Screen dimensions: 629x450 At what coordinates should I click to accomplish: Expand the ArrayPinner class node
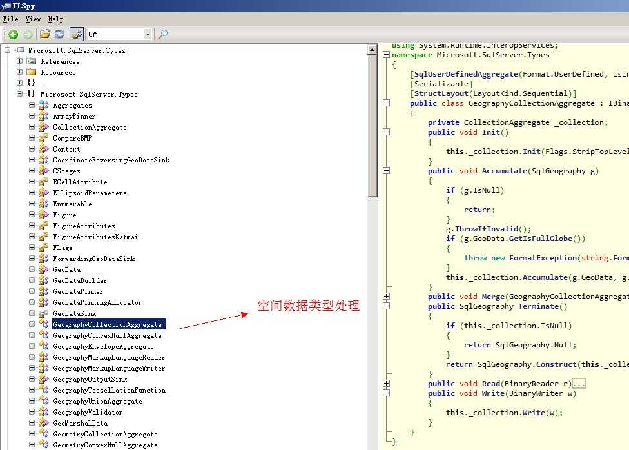tap(32, 115)
